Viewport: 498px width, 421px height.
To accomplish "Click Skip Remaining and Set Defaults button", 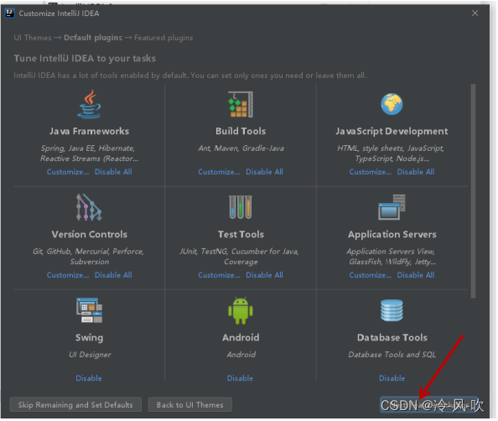I will [75, 405].
